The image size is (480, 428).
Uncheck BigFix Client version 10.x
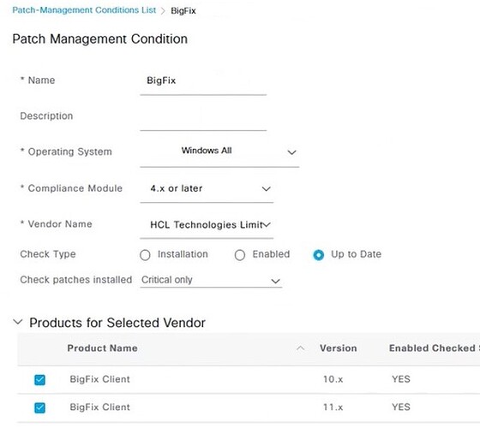click(39, 380)
